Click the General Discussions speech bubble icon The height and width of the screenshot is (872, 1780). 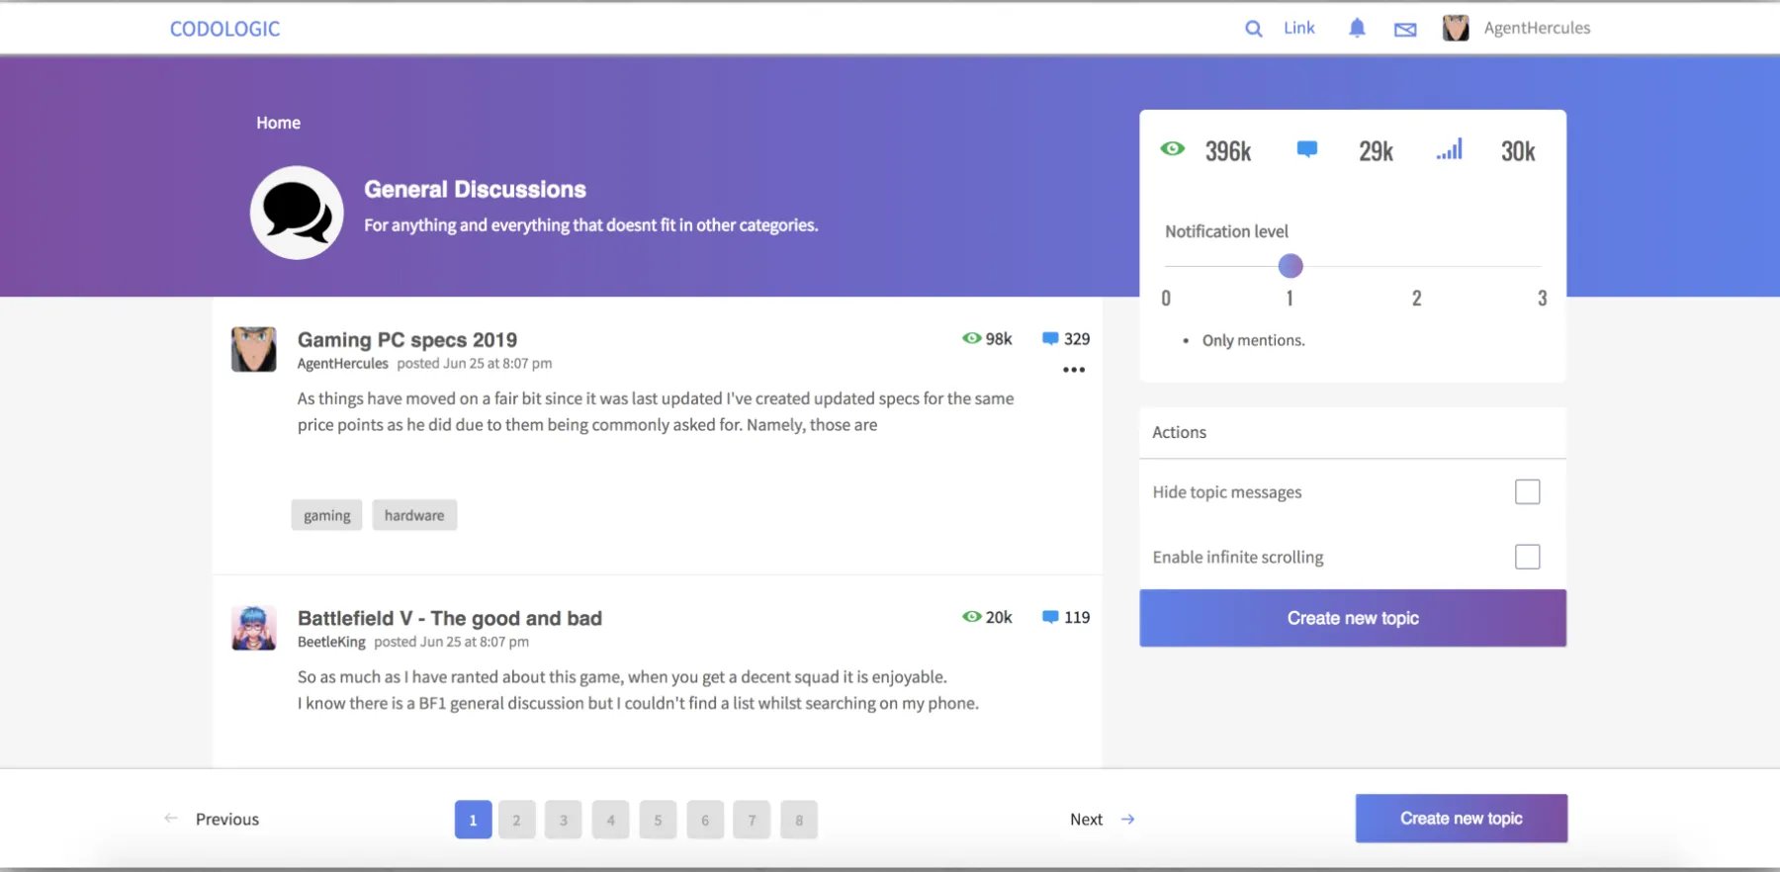(x=297, y=213)
